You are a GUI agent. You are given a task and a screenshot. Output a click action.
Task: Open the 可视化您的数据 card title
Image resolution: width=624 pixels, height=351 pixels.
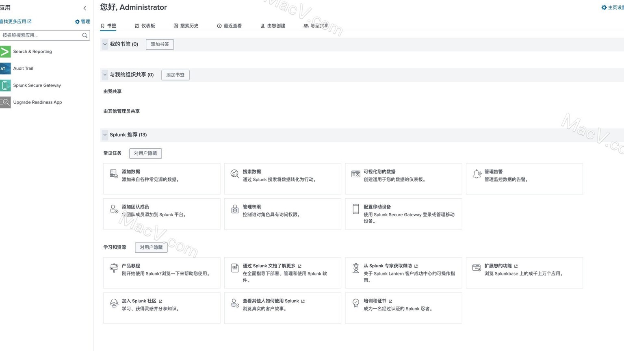(379, 172)
